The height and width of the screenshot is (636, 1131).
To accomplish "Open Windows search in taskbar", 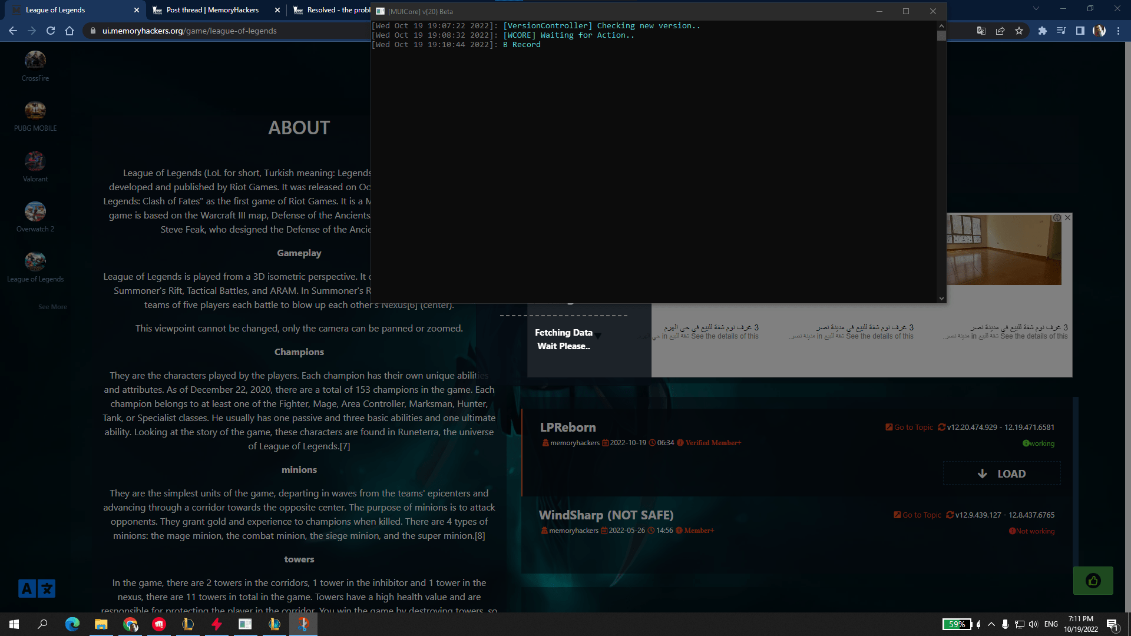I will click(42, 624).
